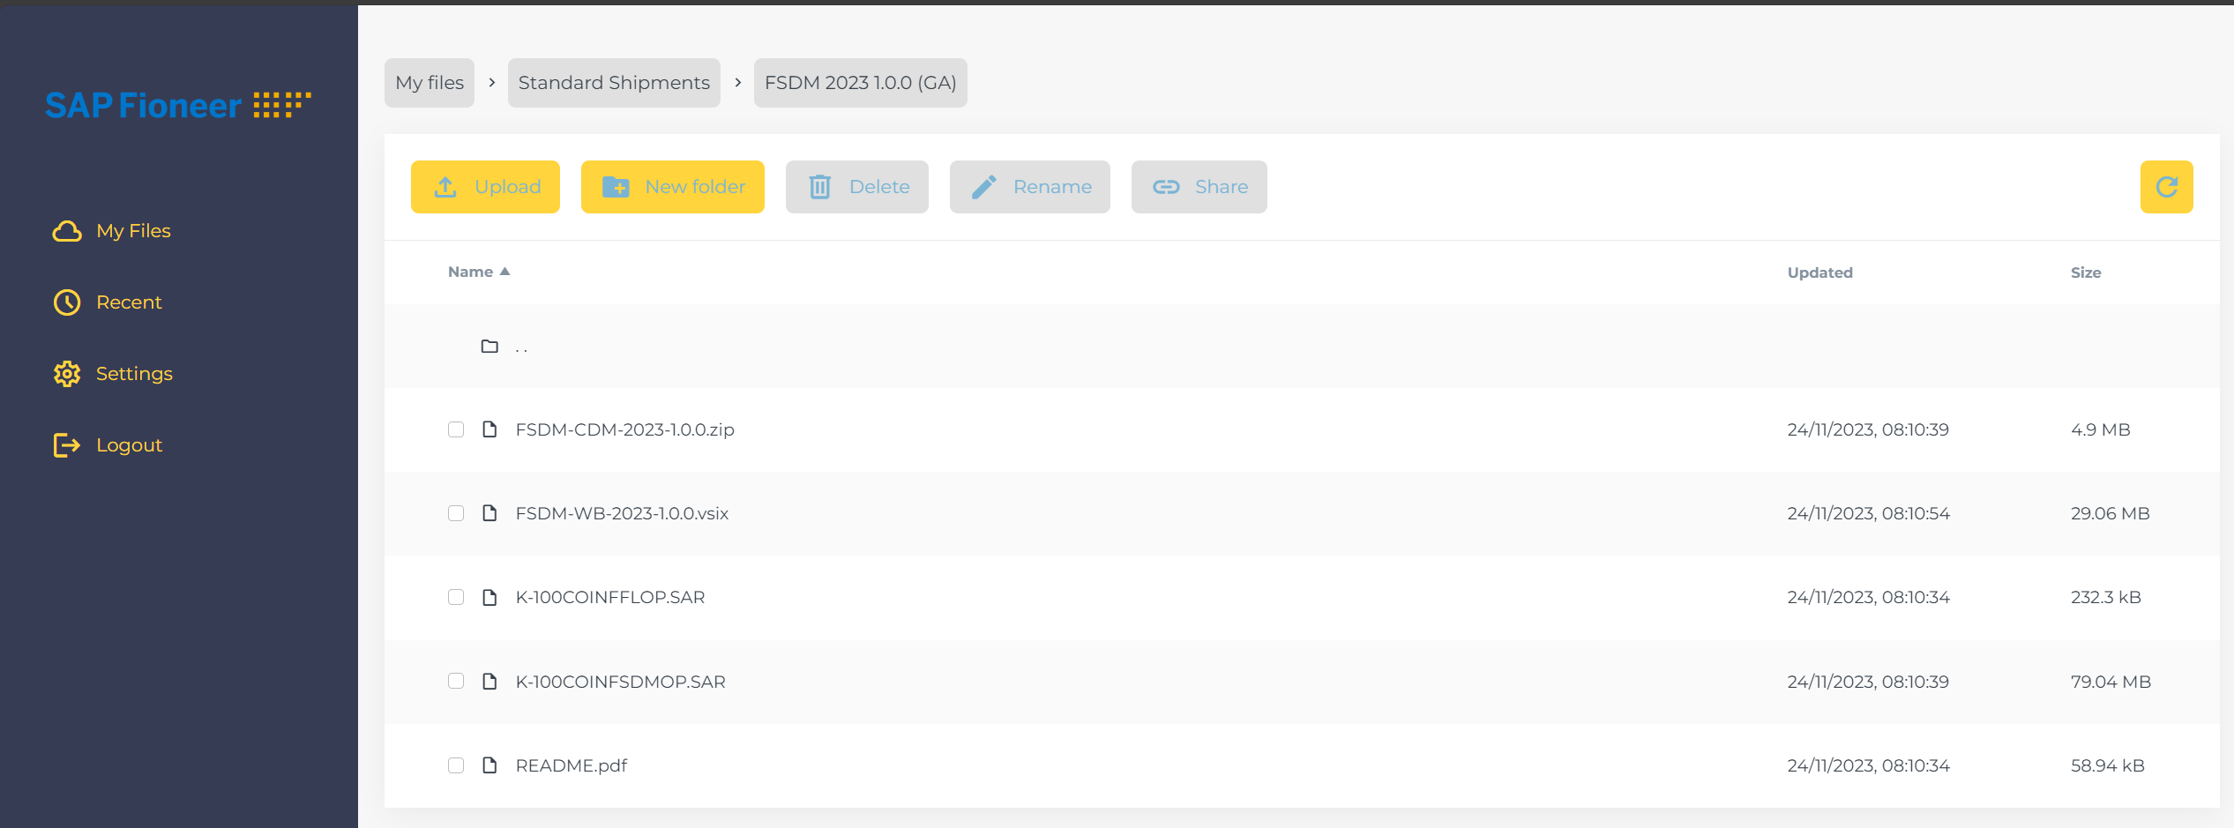2234x828 pixels.
Task: Click the size value 79.04 MB
Action: point(2111,682)
